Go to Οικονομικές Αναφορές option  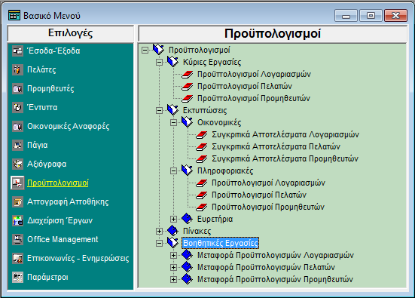point(69,126)
